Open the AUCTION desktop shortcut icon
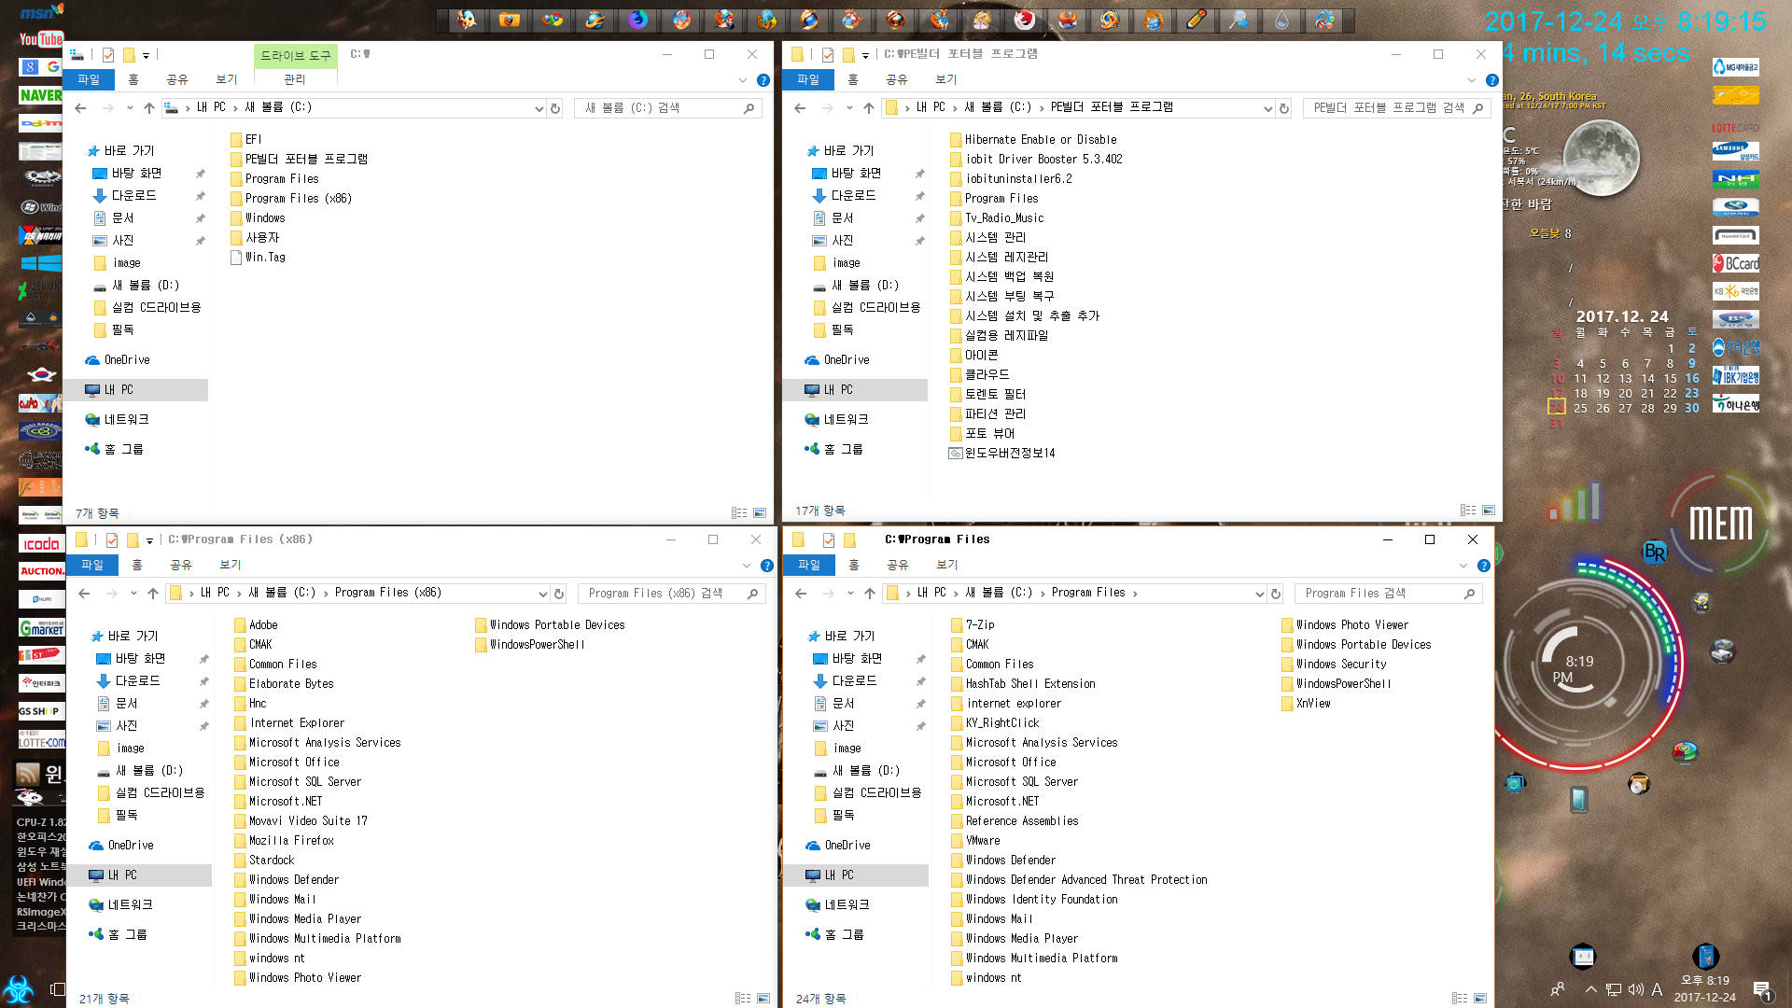1792x1008 pixels. (x=41, y=571)
